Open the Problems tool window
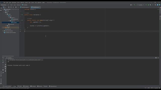This screenshot has height=90, width=161. coord(26,86)
